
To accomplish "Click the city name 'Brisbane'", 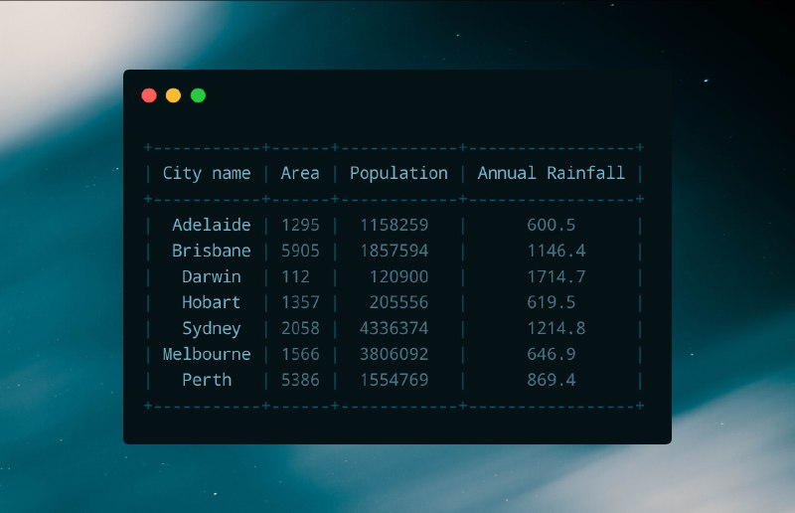I will click(x=212, y=251).
